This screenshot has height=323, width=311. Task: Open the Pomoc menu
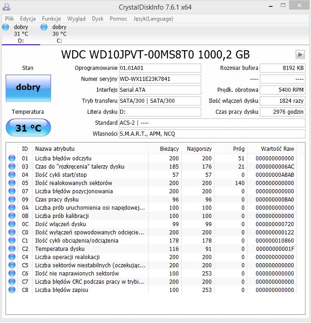tap(118, 19)
